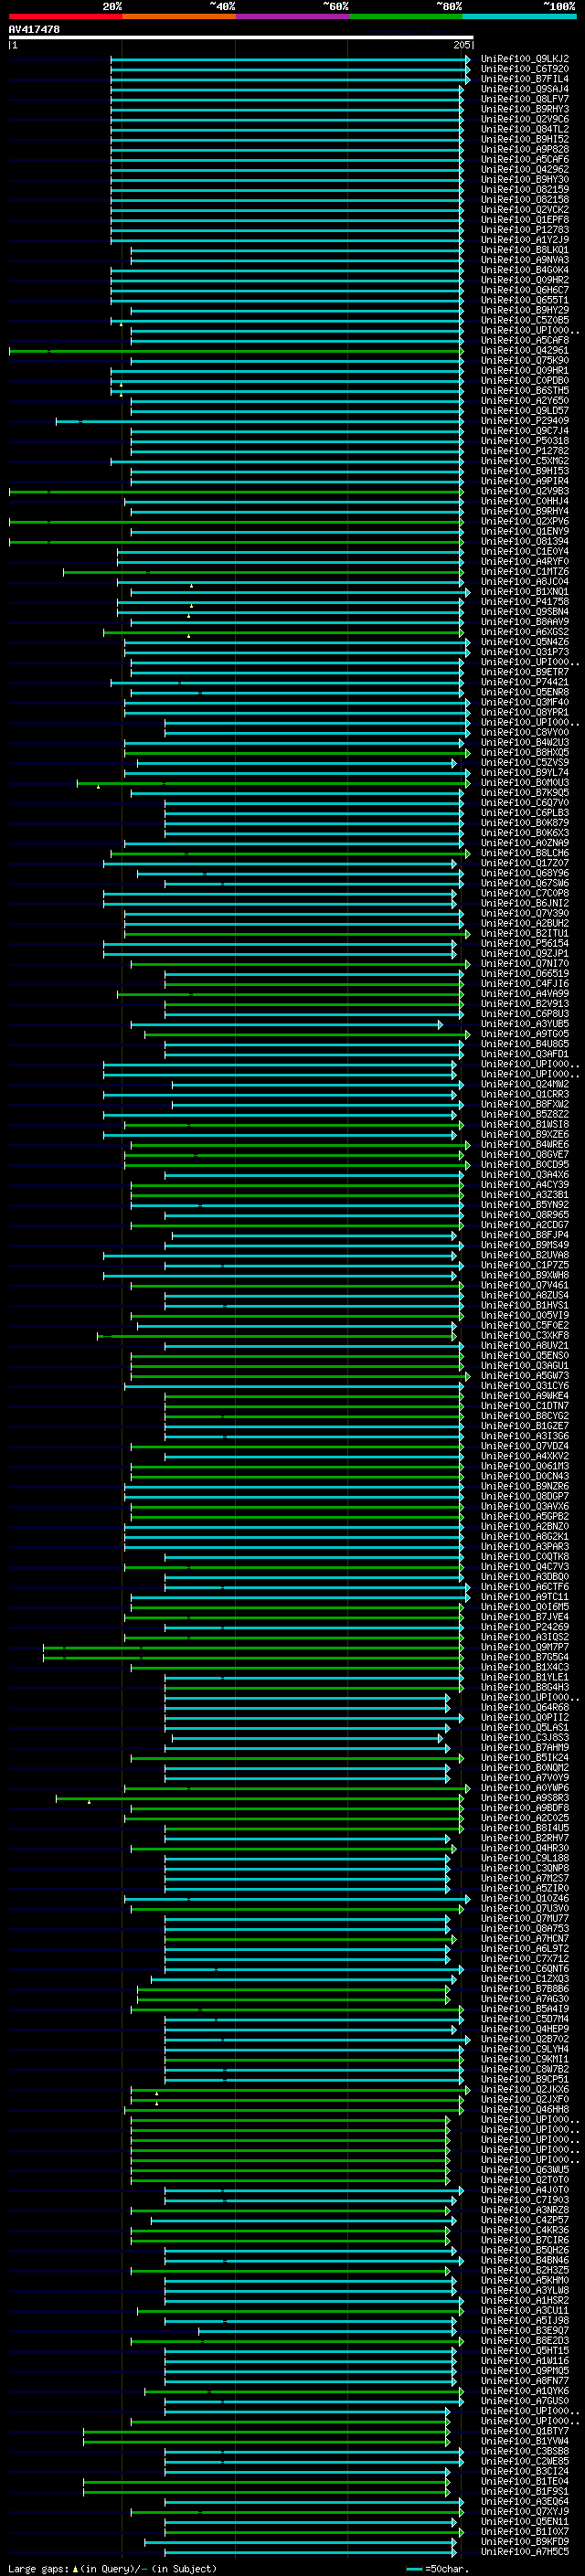Select the UniRef100_Q09HR1 label

click(524, 370)
